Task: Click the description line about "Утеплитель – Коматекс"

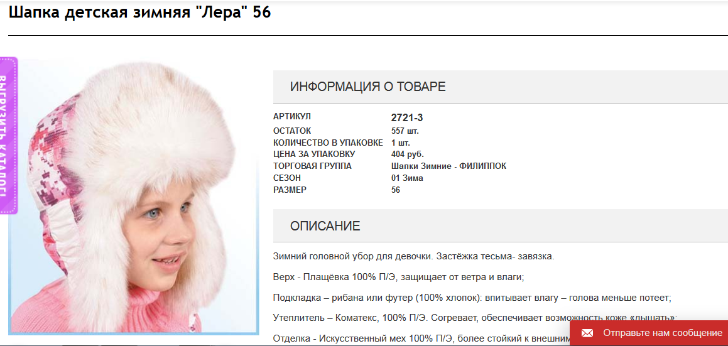Action: pyautogui.click(x=475, y=318)
